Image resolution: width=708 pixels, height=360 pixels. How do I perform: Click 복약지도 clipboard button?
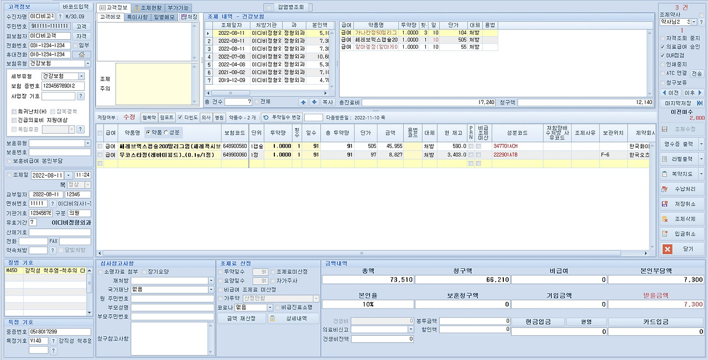pos(679,174)
